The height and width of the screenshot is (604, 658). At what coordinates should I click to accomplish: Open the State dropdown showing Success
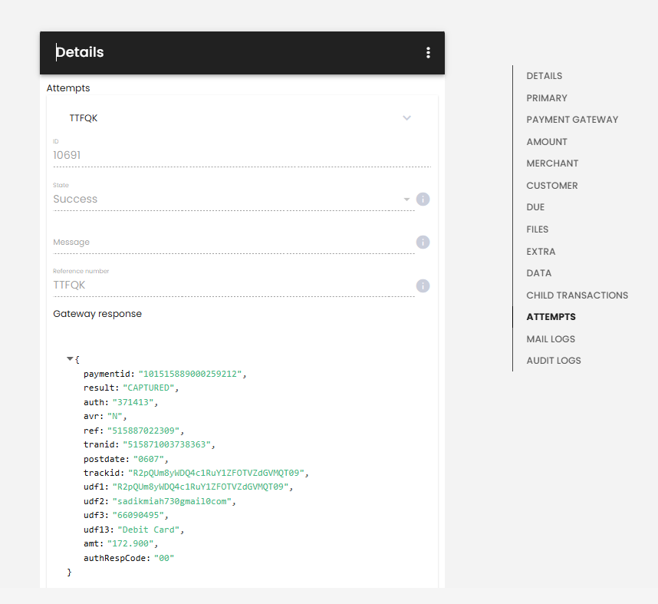(234, 199)
